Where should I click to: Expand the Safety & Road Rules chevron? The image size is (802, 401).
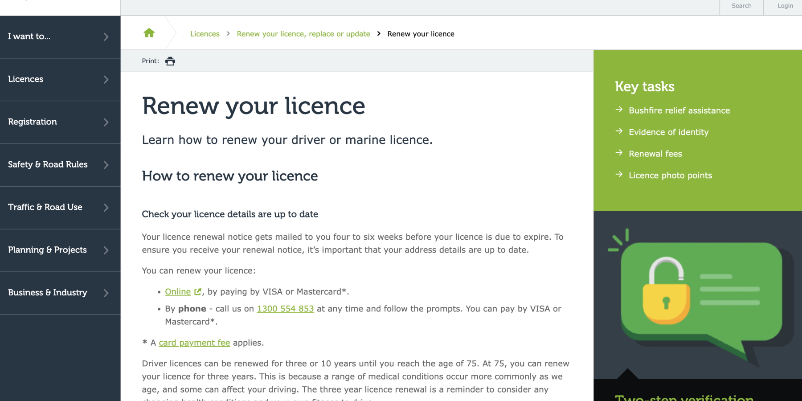tap(106, 165)
